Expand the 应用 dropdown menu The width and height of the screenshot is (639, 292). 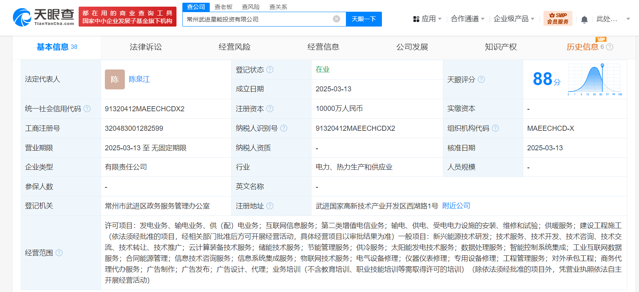click(x=427, y=19)
